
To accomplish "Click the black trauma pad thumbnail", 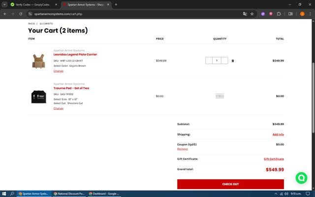I will (x=38, y=97).
